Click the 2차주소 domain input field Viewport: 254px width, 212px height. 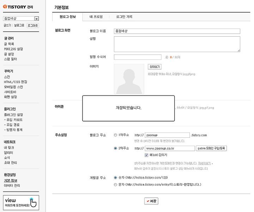coord(170,148)
